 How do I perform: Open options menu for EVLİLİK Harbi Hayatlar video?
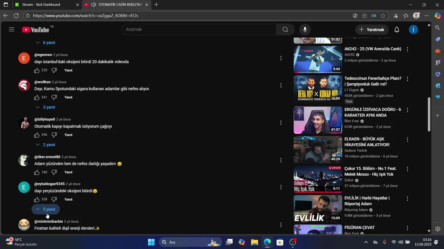point(408,199)
